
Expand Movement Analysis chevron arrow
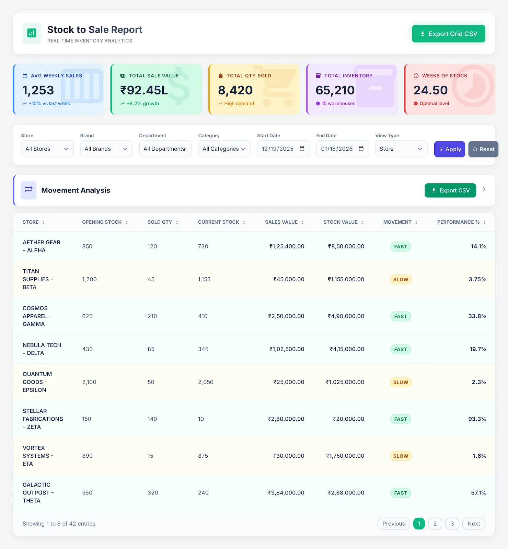pos(484,189)
